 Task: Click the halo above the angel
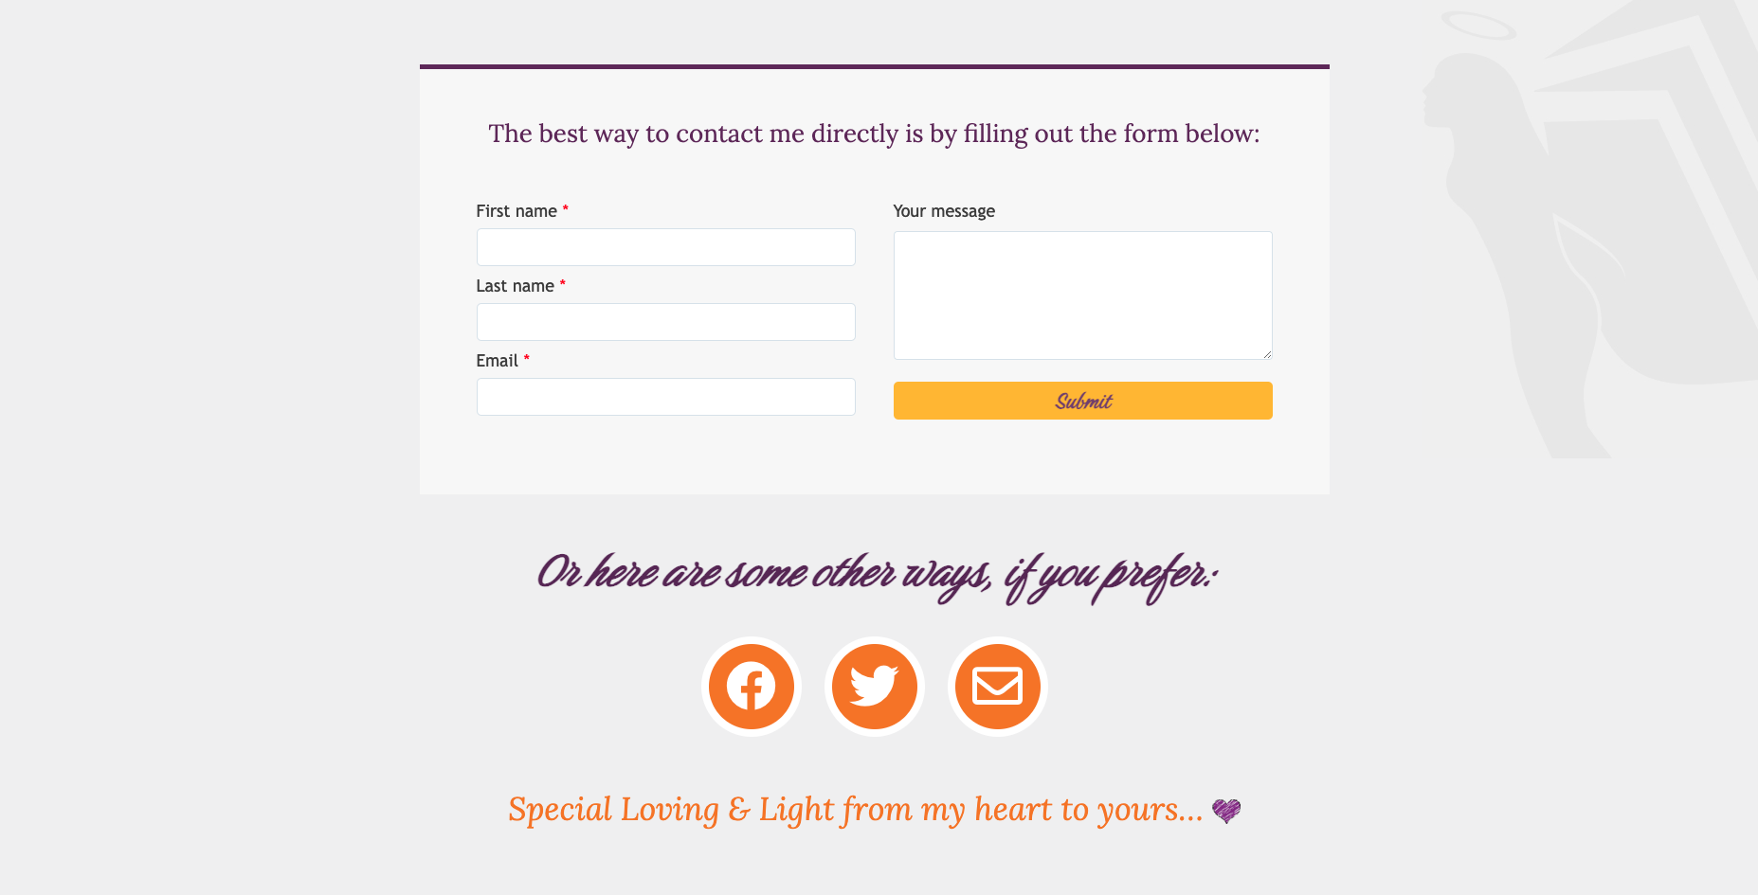pos(1478,26)
